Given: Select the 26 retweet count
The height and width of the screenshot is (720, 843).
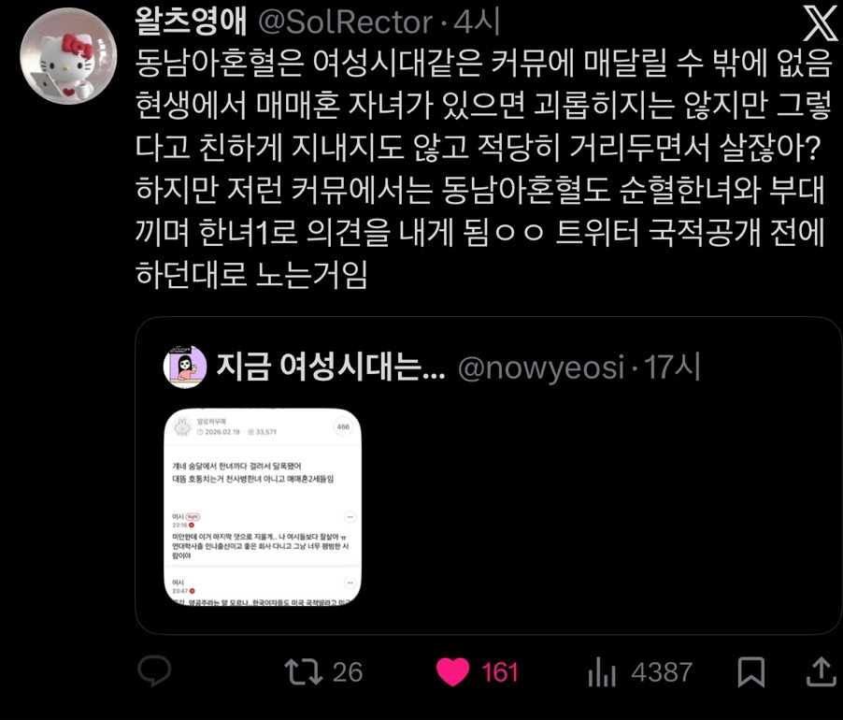Looking at the screenshot, I should [x=348, y=672].
